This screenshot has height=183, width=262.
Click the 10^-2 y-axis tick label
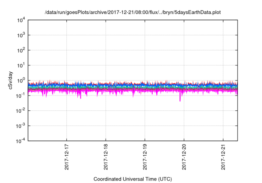(x=21, y=111)
